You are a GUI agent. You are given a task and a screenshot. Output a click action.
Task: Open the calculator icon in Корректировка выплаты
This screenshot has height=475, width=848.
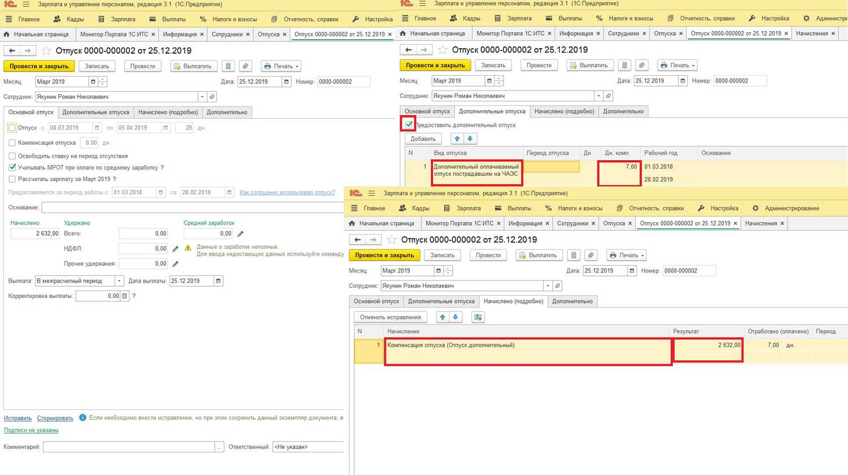click(x=125, y=296)
